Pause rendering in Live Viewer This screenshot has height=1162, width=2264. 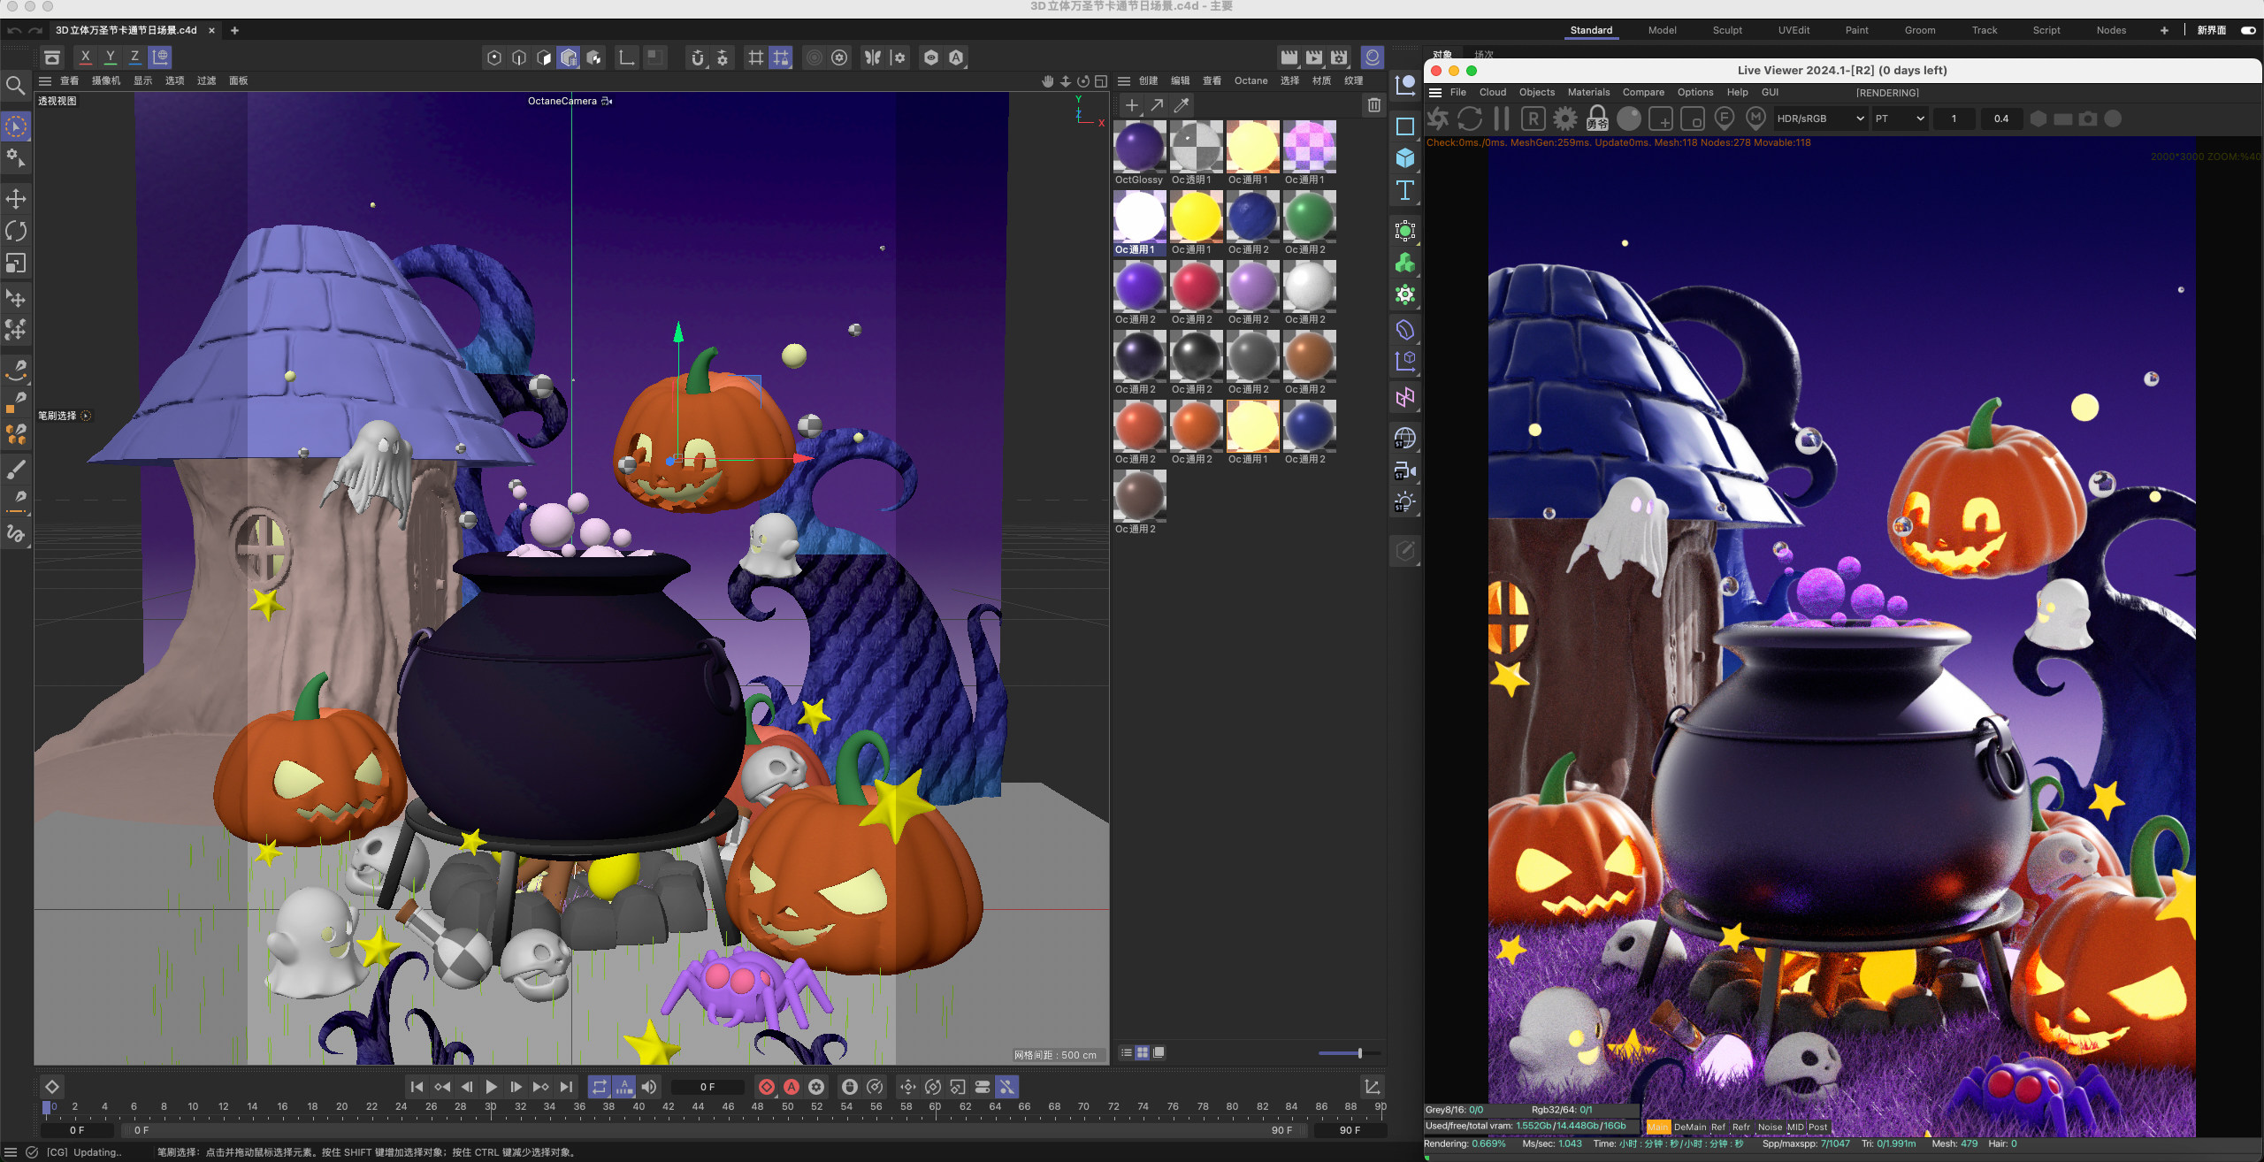pyautogui.click(x=1501, y=118)
